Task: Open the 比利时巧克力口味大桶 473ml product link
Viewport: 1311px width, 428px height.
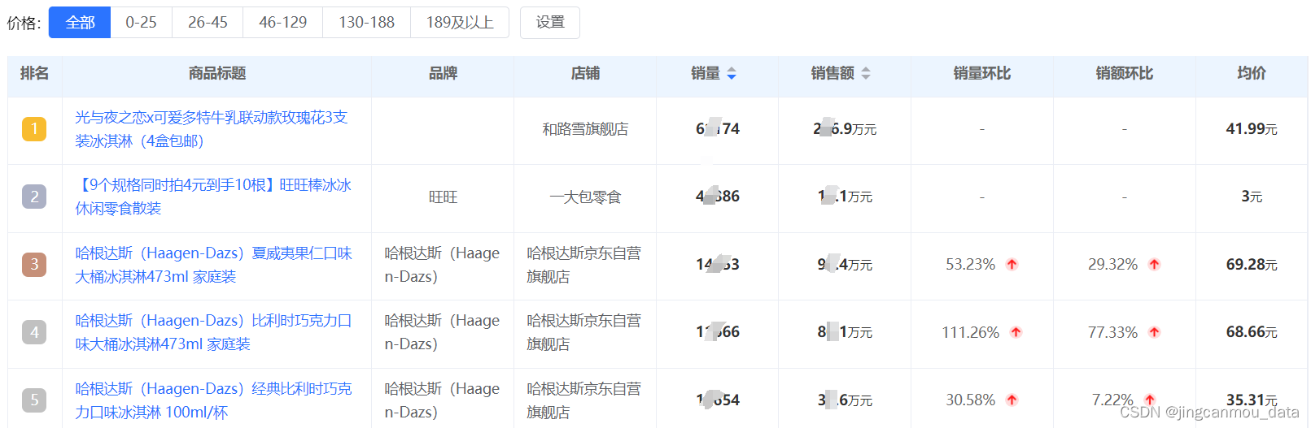Action: pyautogui.click(x=213, y=332)
